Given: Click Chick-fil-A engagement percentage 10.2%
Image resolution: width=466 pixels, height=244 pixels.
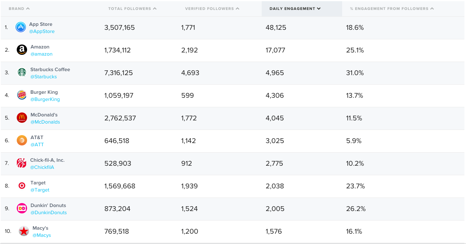Looking at the screenshot, I should pyautogui.click(x=355, y=163).
